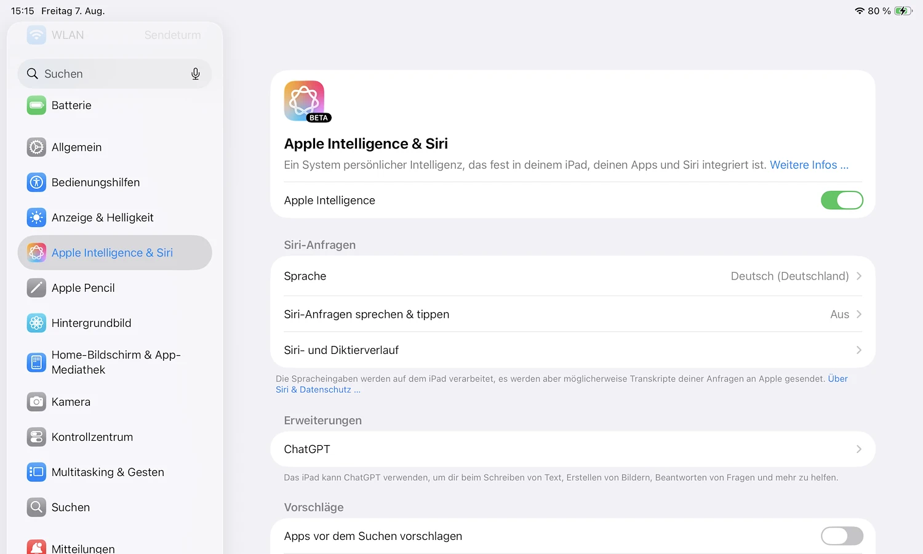Tap the Apple Intelligence & Siri sidebar icon
The image size is (923, 554).
pos(36,252)
